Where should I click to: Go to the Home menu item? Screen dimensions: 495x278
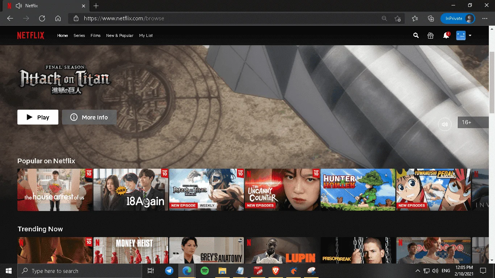(63, 35)
